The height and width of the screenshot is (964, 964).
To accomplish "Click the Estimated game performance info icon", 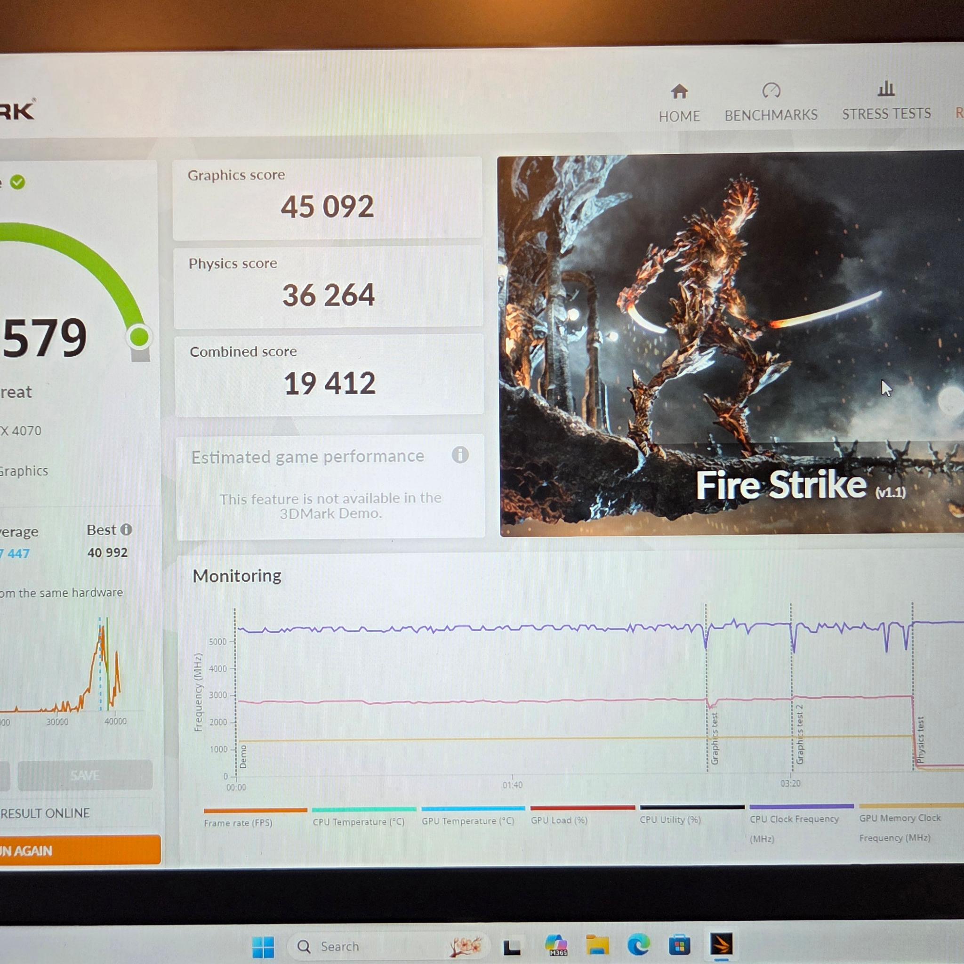I will coord(460,455).
